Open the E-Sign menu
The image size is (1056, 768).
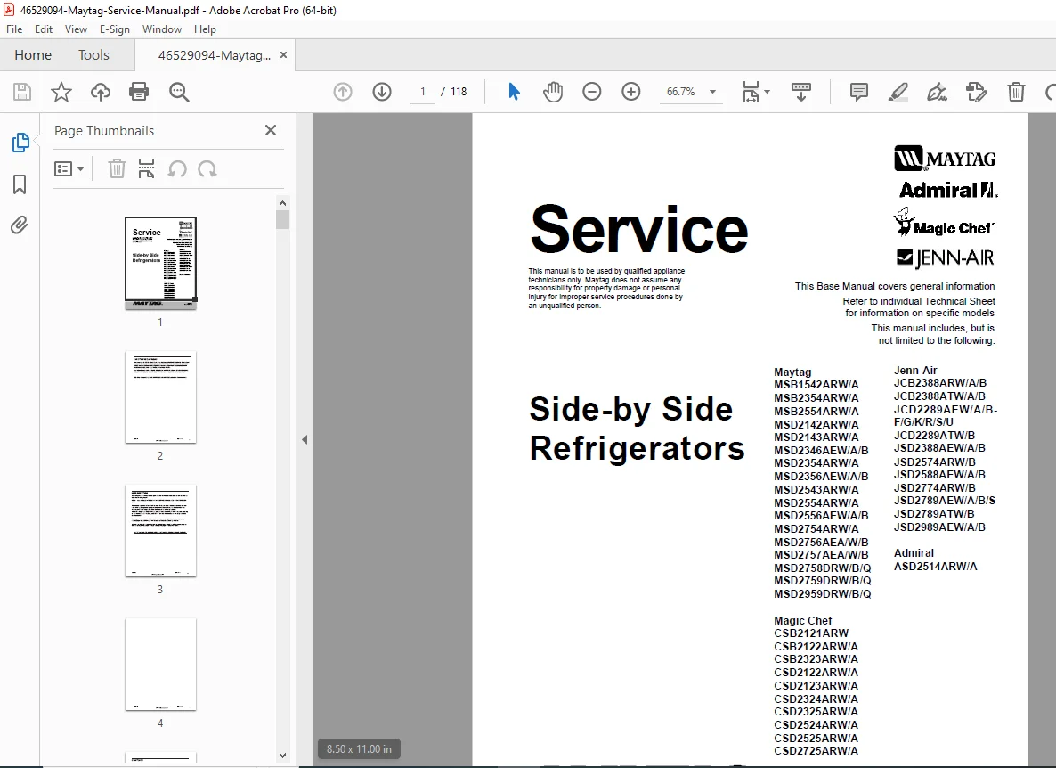click(x=115, y=29)
